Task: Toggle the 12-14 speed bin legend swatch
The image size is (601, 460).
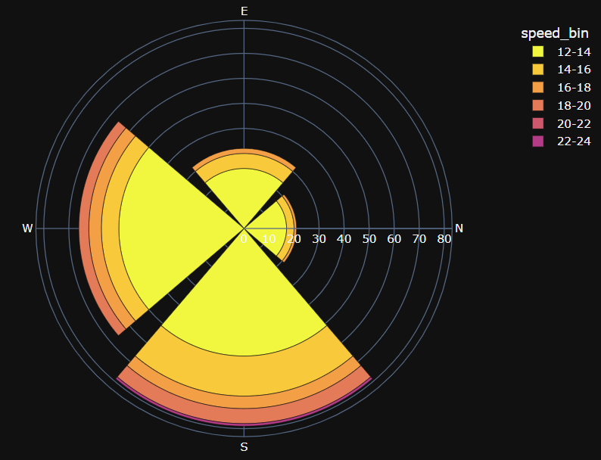Action: click(x=537, y=51)
